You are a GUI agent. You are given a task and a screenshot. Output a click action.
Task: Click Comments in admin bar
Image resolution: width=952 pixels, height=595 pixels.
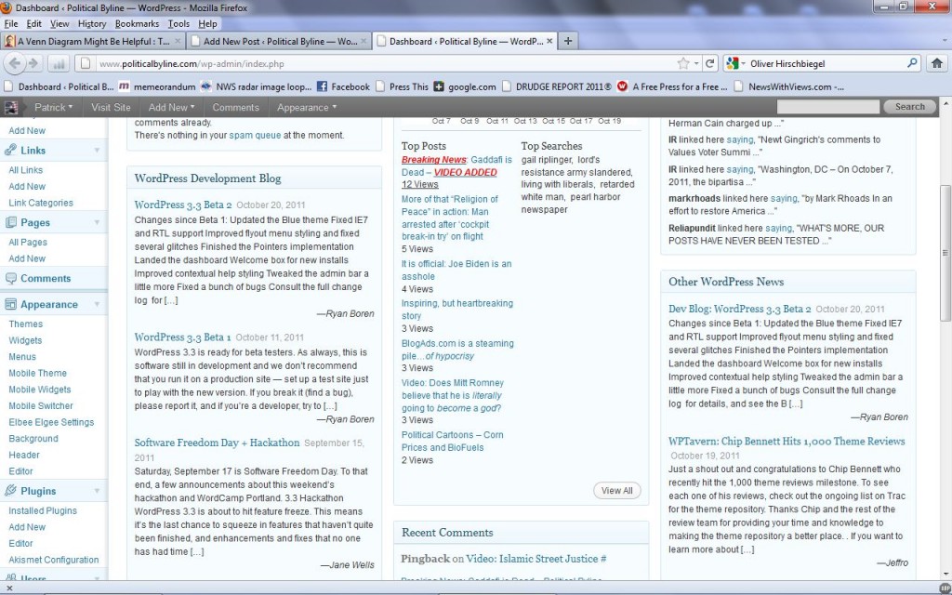(x=235, y=108)
